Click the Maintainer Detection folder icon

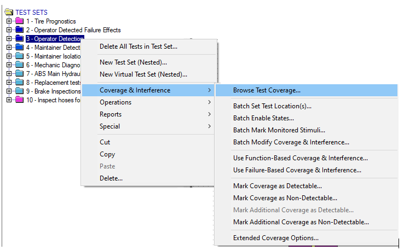19,47
